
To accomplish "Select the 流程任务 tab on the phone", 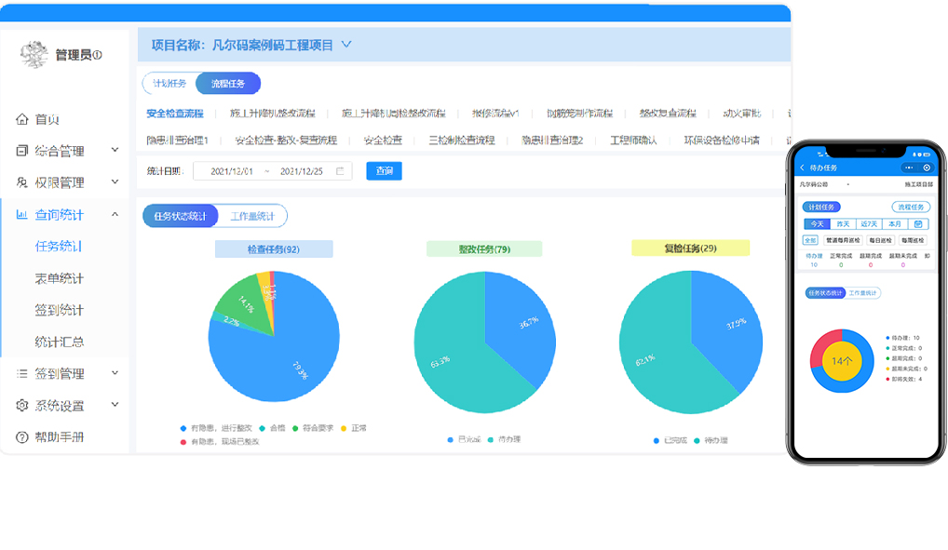I will pyautogui.click(x=911, y=207).
